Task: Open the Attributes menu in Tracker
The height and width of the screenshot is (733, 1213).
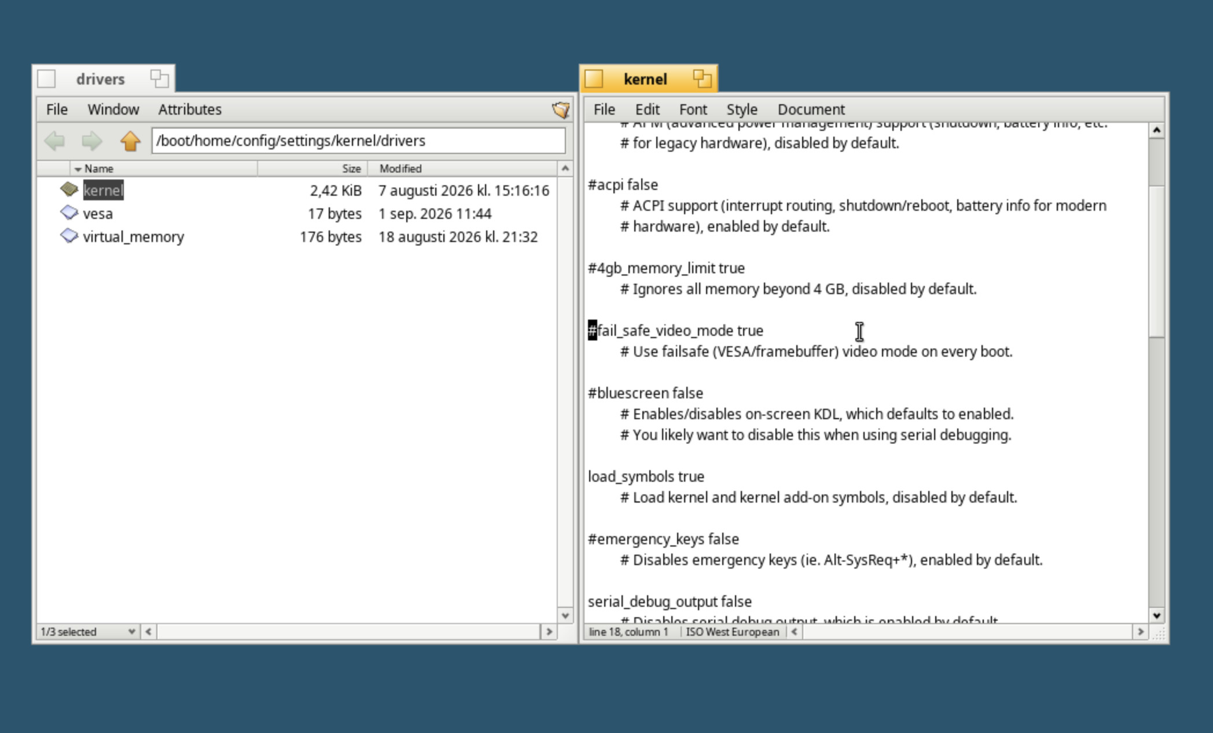Action: tap(190, 109)
